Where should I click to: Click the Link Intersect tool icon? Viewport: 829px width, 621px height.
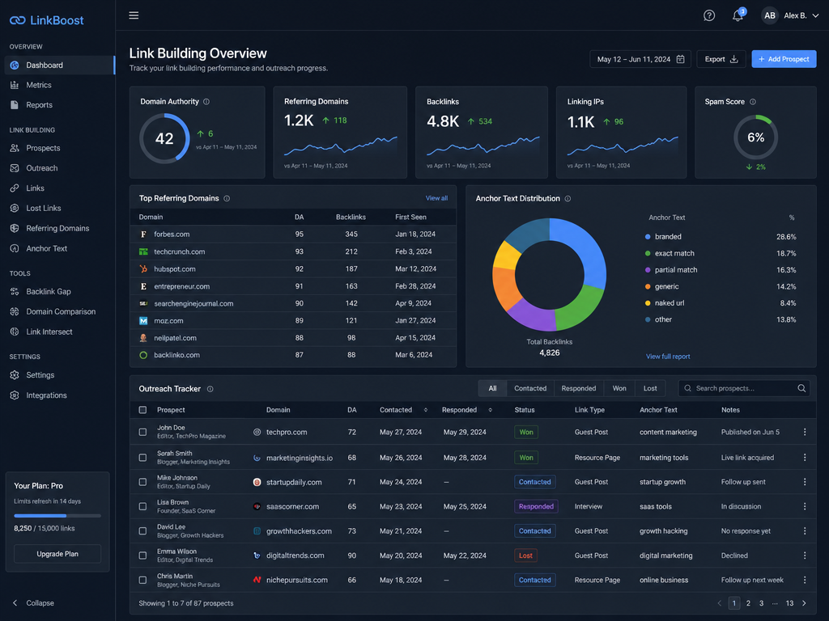[15, 332]
